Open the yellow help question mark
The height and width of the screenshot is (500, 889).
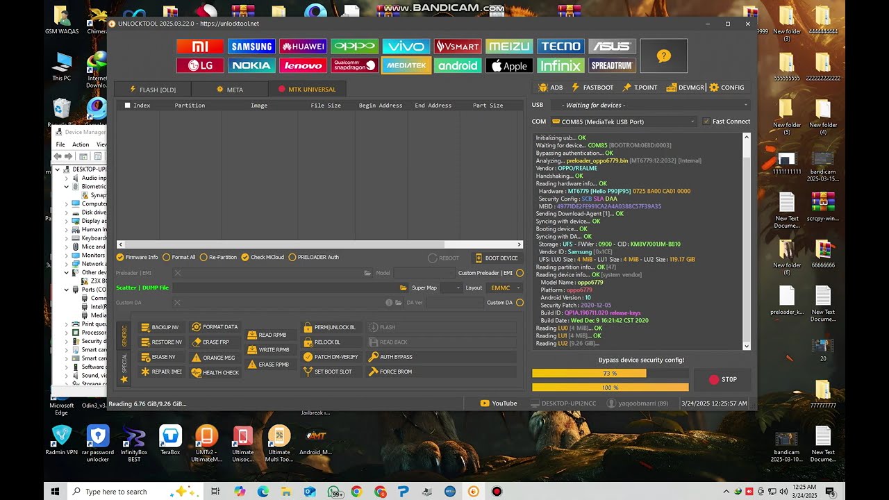click(663, 56)
